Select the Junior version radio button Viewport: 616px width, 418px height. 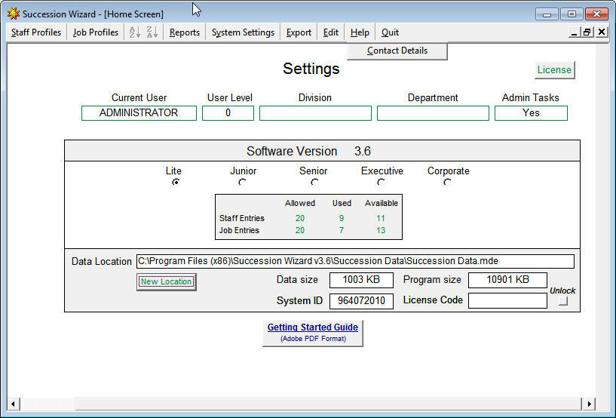[242, 182]
